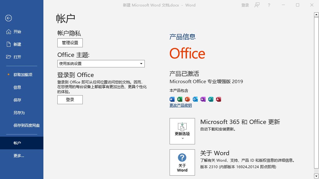
Task: Click the open folder icon beside 打开
Action: (9, 57)
